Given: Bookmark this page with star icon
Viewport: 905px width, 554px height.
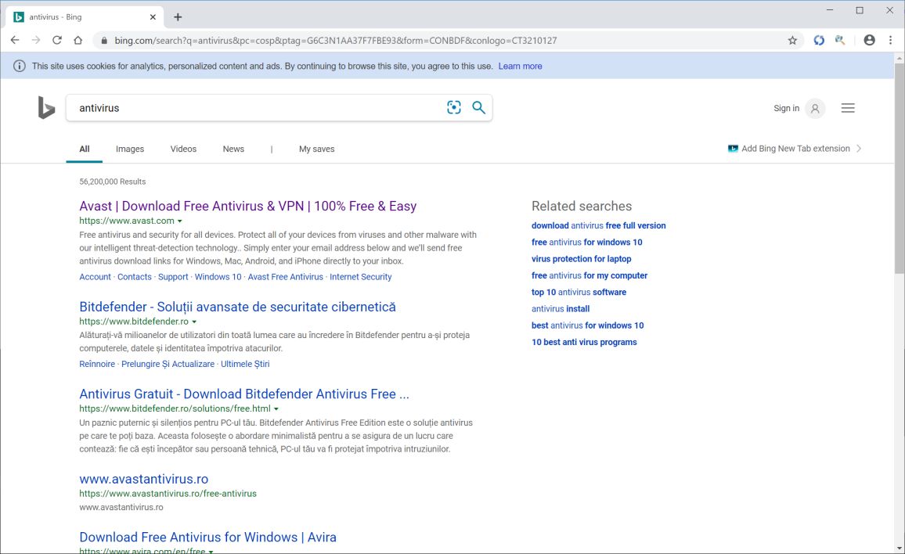Looking at the screenshot, I should tap(792, 40).
